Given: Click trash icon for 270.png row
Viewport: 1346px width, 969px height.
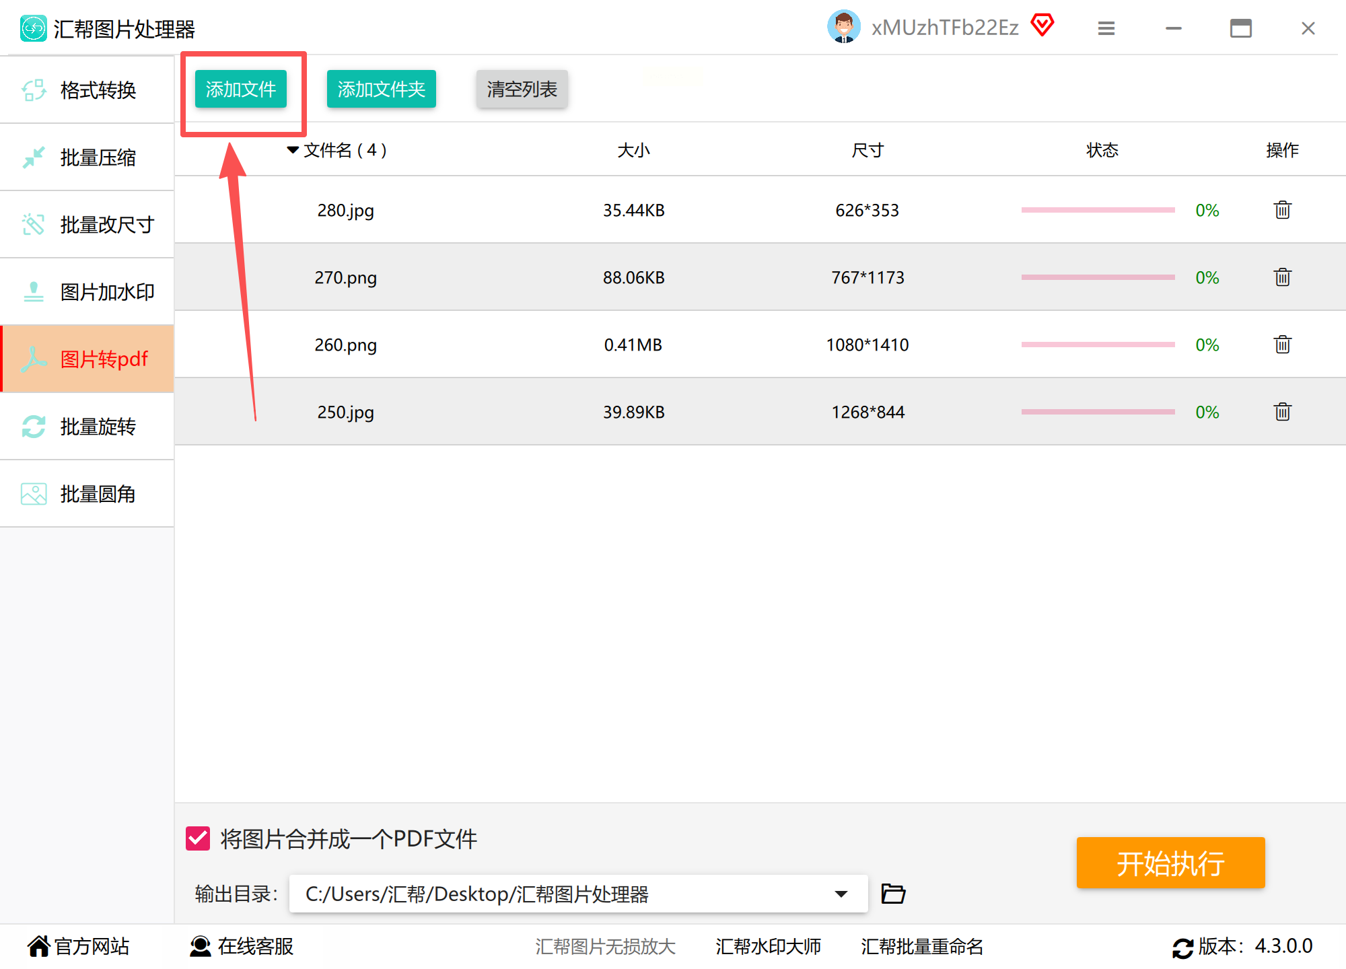Looking at the screenshot, I should pos(1282,277).
